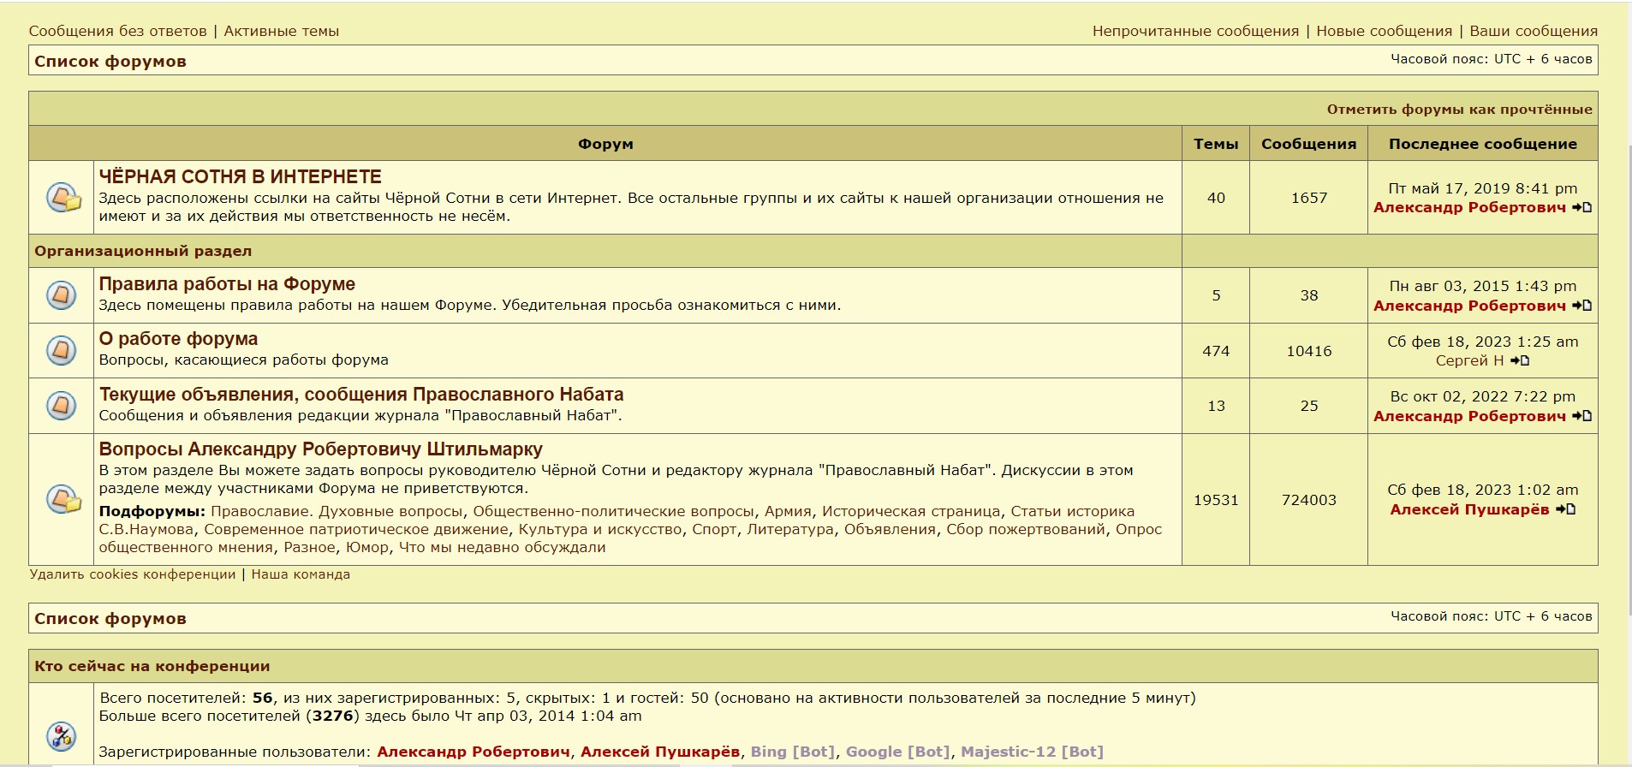The width and height of the screenshot is (1632, 767).
Task: Open Сообщения без ответов link
Action: (x=117, y=31)
